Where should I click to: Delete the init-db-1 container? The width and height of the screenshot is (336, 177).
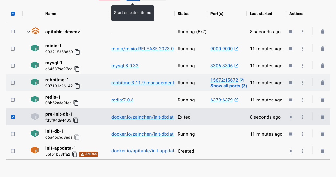pyautogui.click(x=322, y=134)
